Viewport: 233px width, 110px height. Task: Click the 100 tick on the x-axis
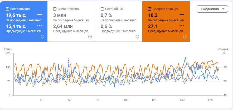[x=126, y=100]
